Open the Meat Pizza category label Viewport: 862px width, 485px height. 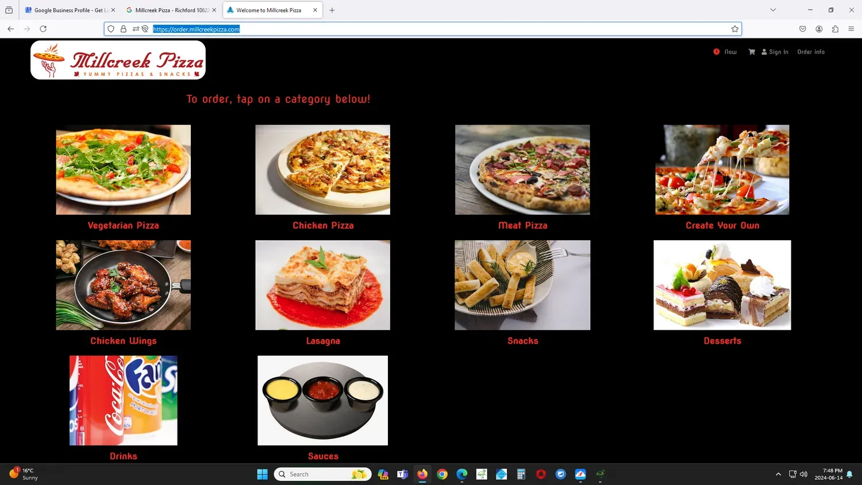(x=523, y=225)
